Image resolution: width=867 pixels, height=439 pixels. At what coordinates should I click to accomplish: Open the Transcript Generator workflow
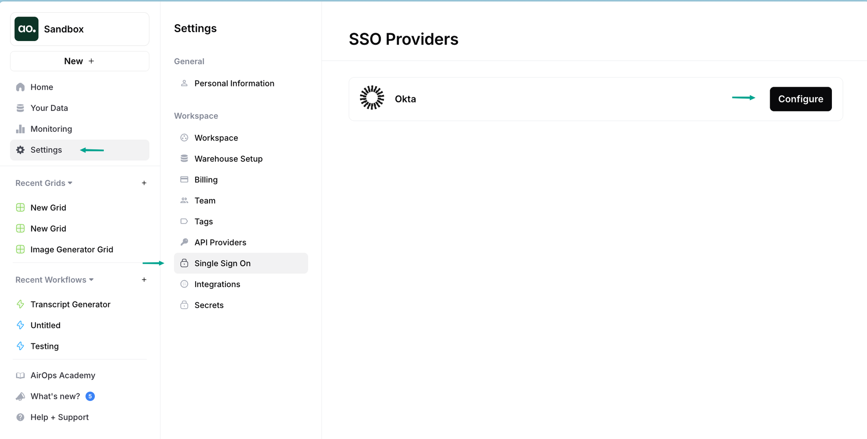pyautogui.click(x=80, y=304)
